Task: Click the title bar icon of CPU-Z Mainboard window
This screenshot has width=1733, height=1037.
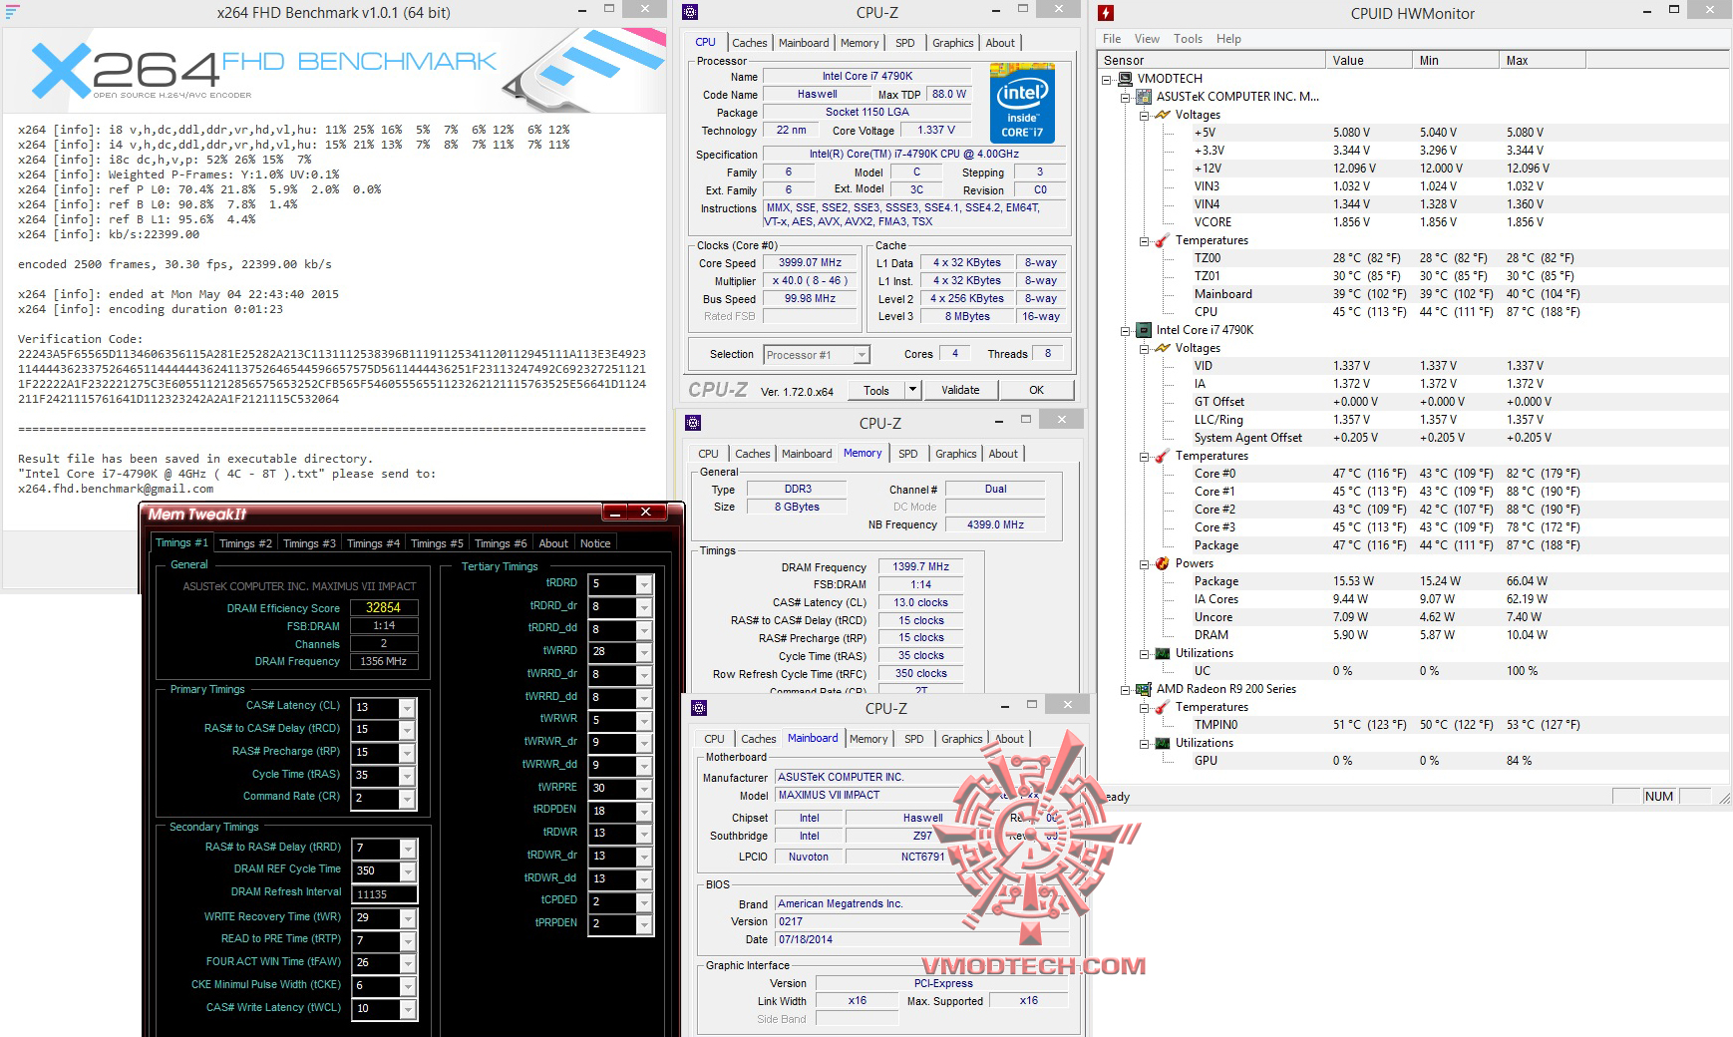Action: pos(699,708)
